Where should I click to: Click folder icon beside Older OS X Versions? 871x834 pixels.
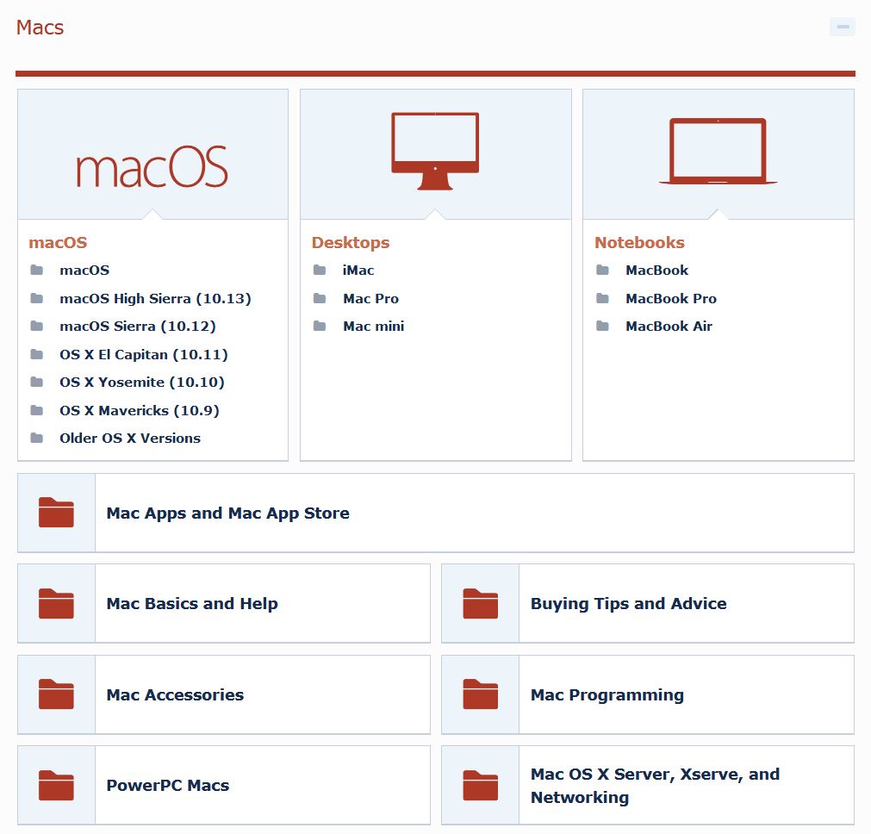click(37, 439)
